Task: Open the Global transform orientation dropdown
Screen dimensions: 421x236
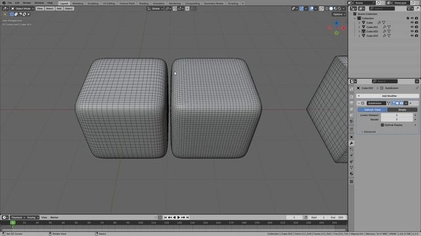Action: 155,9
